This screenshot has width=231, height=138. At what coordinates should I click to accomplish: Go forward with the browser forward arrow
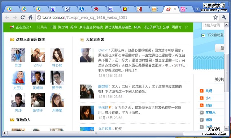15,18
